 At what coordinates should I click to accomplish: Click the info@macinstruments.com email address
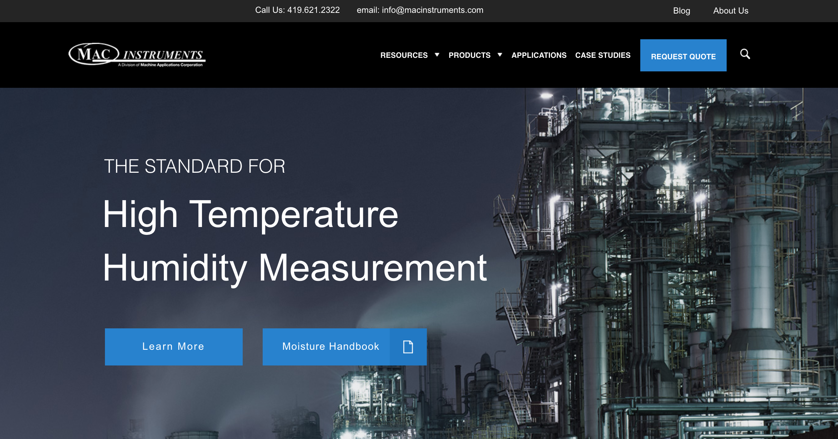(433, 10)
